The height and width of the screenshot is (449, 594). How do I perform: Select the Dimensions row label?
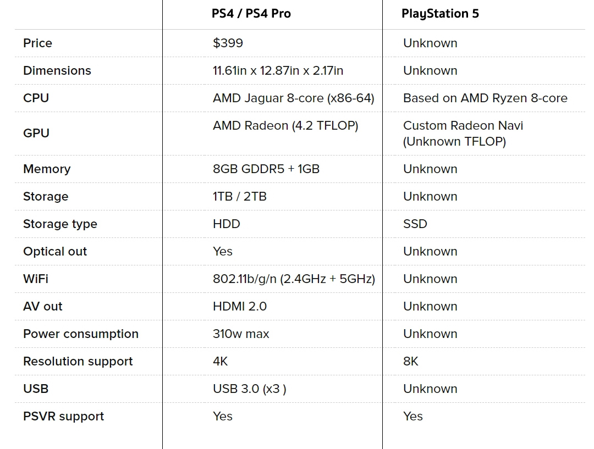pos(57,70)
